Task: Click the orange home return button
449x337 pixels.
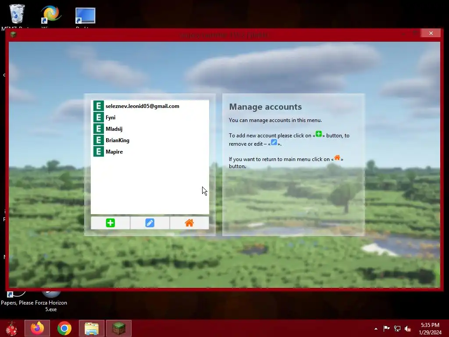Action: (x=189, y=222)
